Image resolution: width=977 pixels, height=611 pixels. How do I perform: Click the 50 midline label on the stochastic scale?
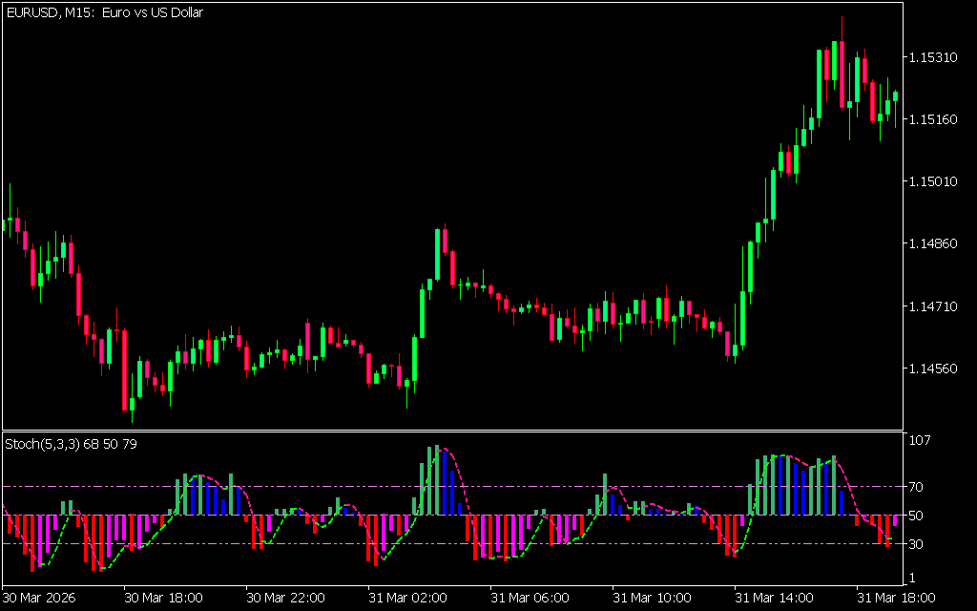[x=917, y=516]
